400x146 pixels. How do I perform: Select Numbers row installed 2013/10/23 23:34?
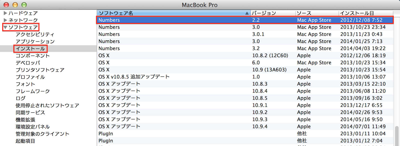245,27
